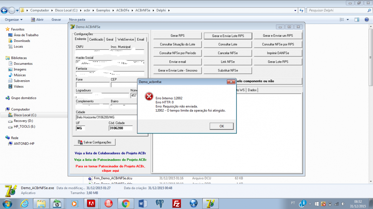Toggle the Explorer preview pane icon
The height and width of the screenshot is (209, 373).
357,20
